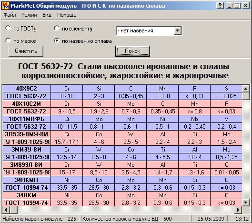The height and width of the screenshot is (223, 252).
Task: Select the 40Х10С2М grade cell
Action: tap(27, 104)
